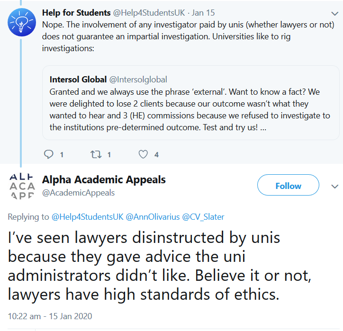Visit the @AcademicAppeals handle
Viewport: 343px width, 331px height.
(x=78, y=193)
